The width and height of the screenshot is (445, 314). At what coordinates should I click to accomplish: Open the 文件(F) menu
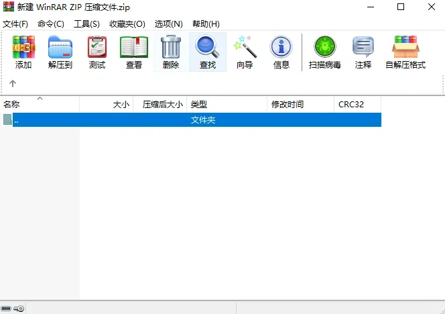[x=15, y=24]
